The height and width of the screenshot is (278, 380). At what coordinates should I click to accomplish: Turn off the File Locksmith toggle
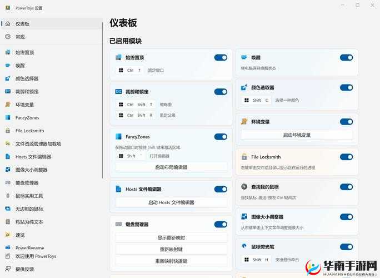click(346, 157)
